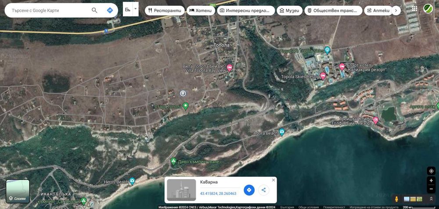Image resolution: width=439 pixels, height=209 pixels.
Task: Open the second imagery thumbnail in bottom strip
Action: pos(413,199)
